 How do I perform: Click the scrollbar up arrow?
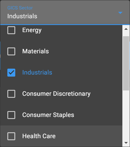coord(126,29)
